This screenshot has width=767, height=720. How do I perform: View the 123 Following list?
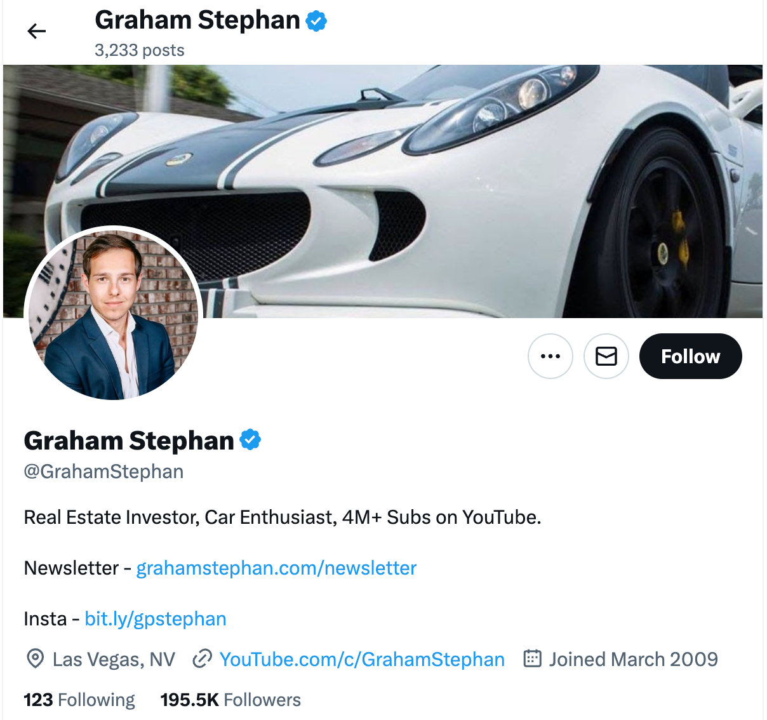coord(79,699)
